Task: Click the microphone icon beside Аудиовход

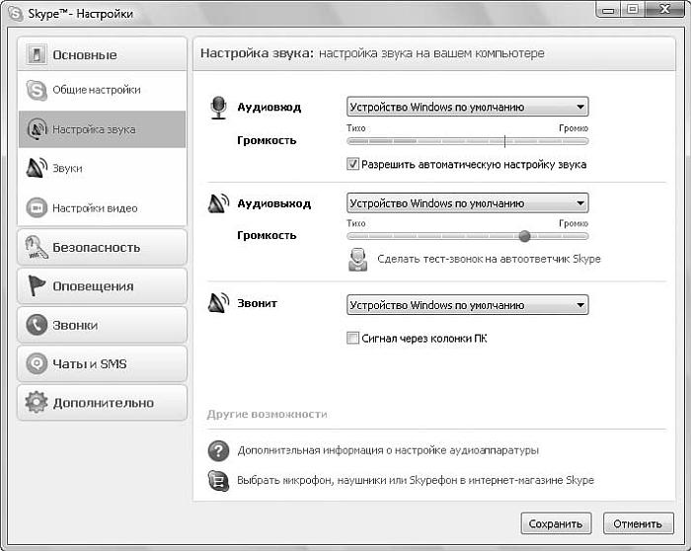Action: [218, 108]
